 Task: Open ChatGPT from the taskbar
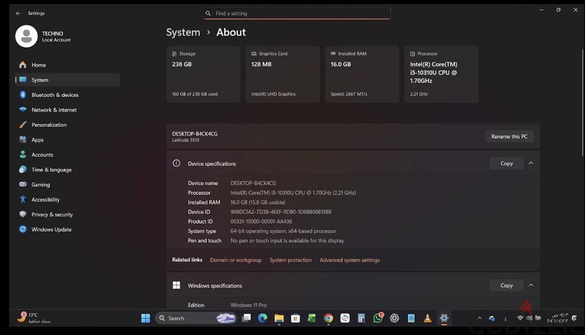pos(394,318)
